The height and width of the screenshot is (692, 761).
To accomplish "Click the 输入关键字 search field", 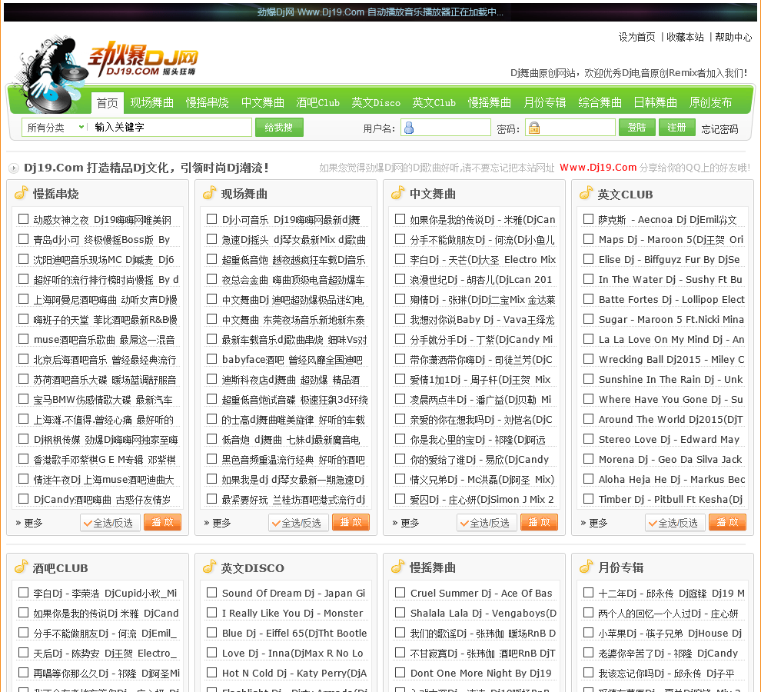I will point(171,127).
